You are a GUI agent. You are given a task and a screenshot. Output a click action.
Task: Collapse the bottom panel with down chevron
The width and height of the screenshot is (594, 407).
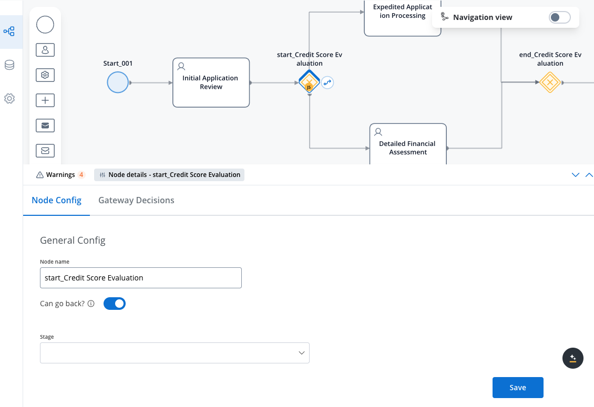[x=576, y=174]
